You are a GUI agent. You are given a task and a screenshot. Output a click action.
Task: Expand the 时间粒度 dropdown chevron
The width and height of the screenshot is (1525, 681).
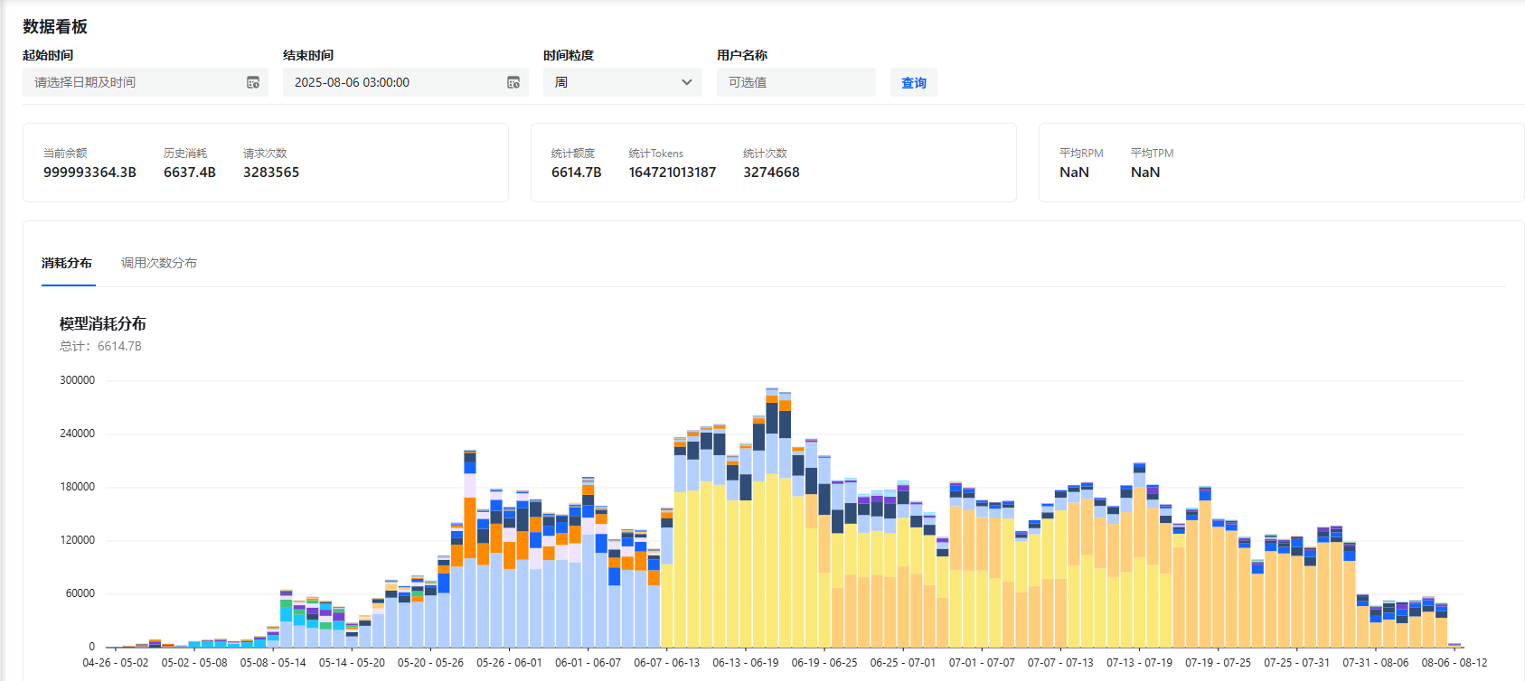tap(687, 82)
